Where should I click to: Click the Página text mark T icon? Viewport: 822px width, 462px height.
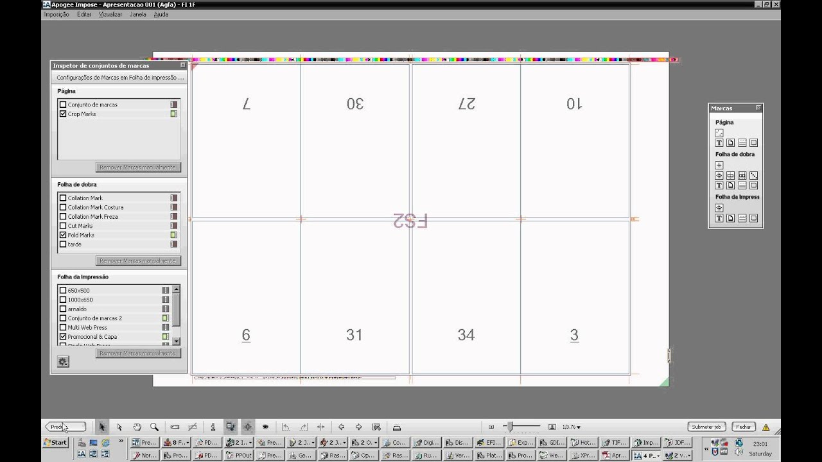coord(719,142)
